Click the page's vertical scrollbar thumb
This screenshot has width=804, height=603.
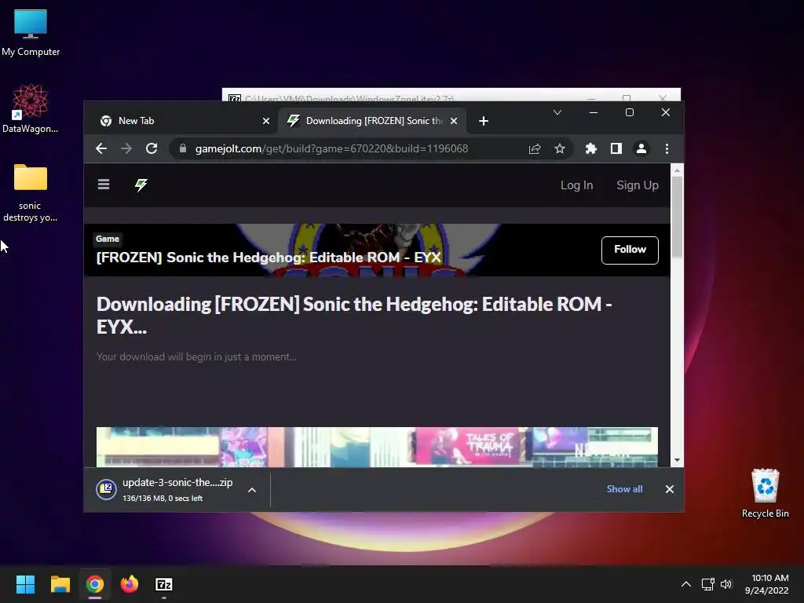[677, 217]
